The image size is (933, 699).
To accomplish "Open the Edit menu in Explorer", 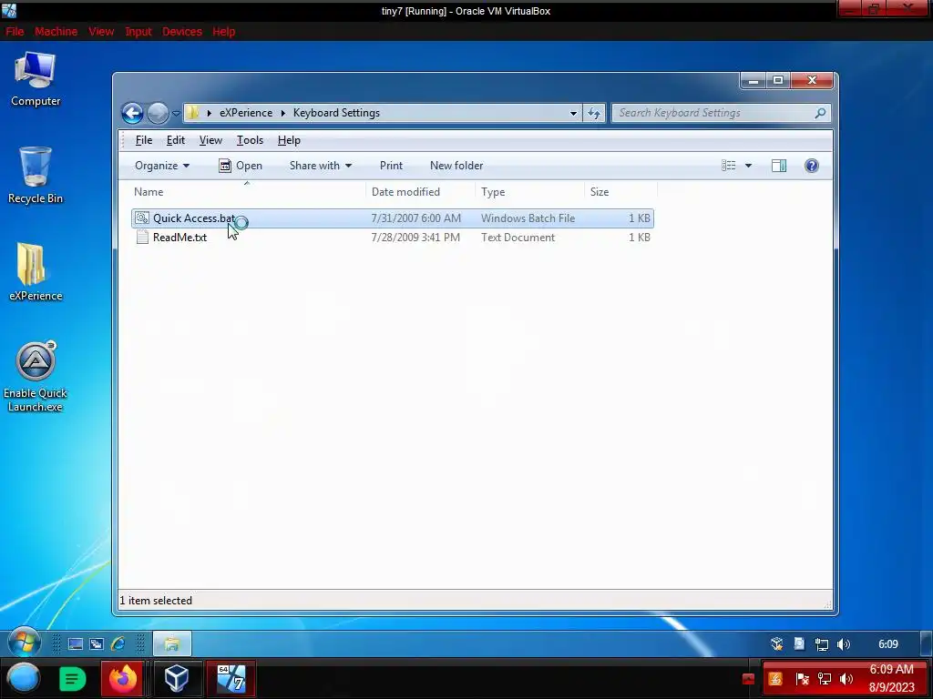I will (176, 140).
